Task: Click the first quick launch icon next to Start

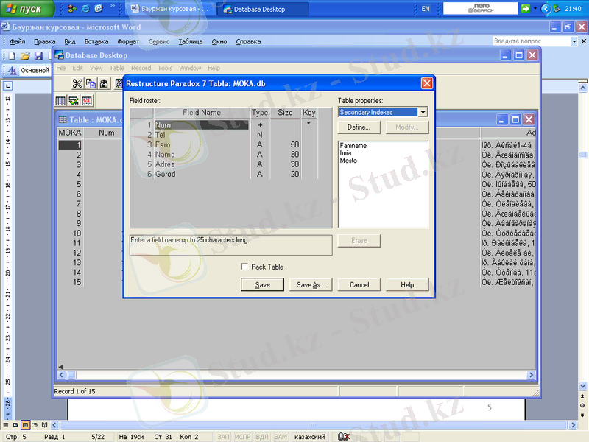Action: pos(72,8)
